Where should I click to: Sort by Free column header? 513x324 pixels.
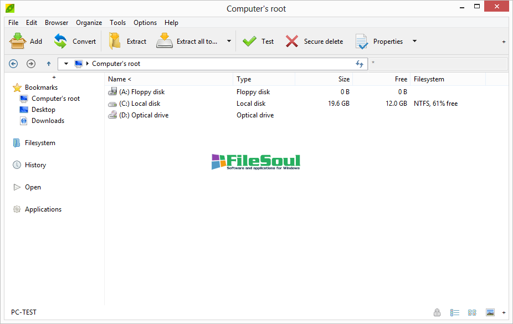click(382, 79)
